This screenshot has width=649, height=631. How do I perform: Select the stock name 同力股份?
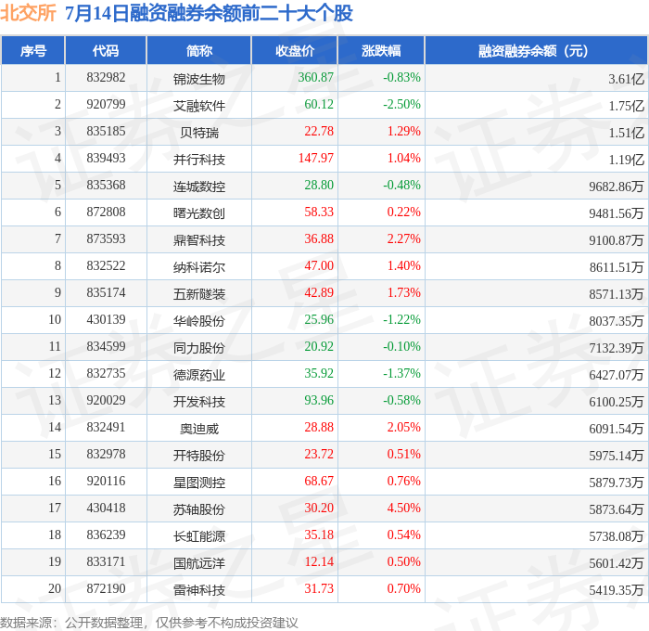199,348
